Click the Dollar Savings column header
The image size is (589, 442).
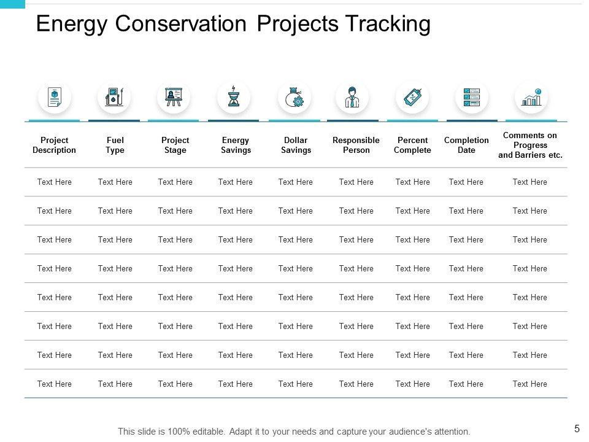point(296,145)
